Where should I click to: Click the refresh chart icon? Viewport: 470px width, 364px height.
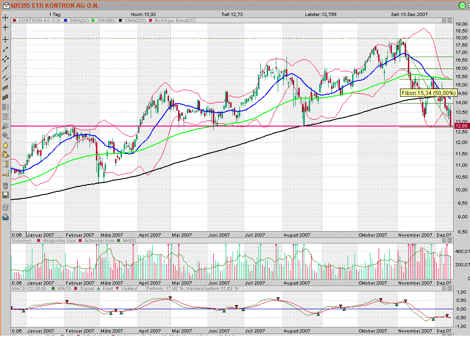tap(5, 206)
